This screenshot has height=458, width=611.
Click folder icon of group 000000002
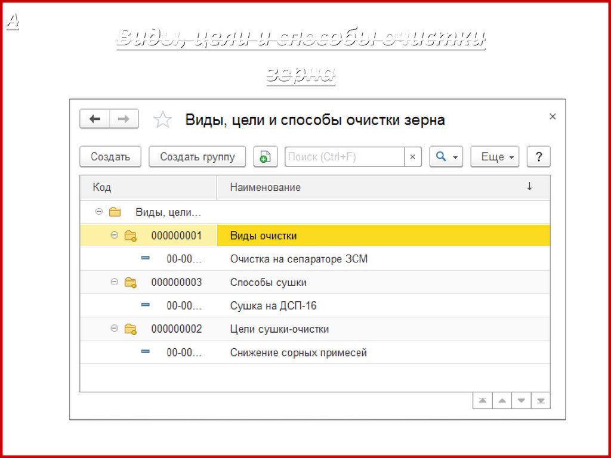(x=130, y=329)
